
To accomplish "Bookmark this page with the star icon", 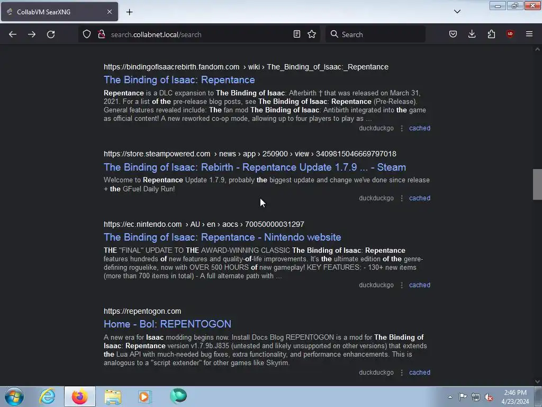I will pos(312,34).
